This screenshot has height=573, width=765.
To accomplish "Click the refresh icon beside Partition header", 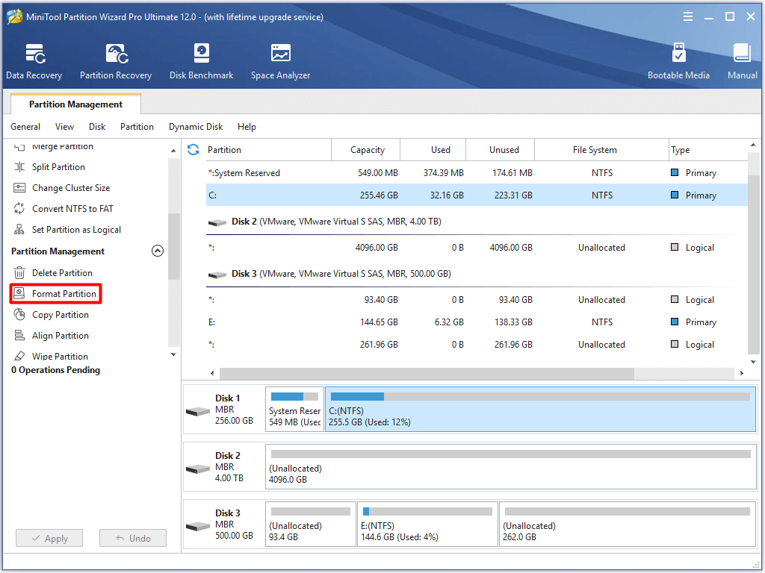I will pyautogui.click(x=193, y=149).
